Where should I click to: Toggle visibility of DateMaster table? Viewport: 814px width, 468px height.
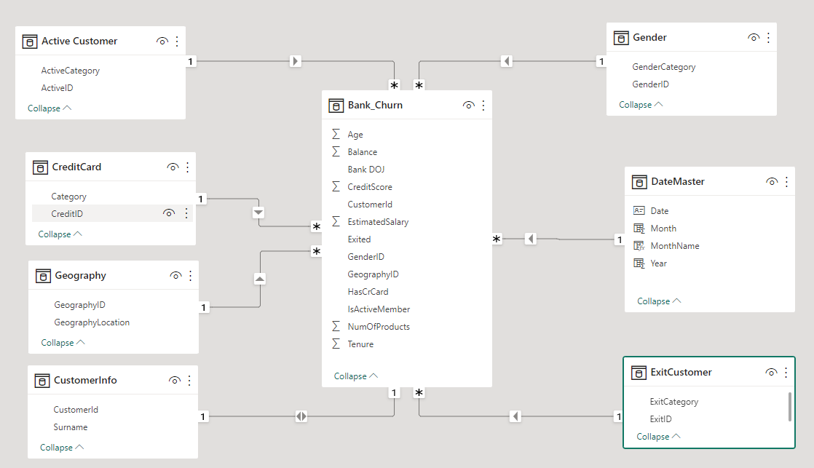[x=772, y=182]
